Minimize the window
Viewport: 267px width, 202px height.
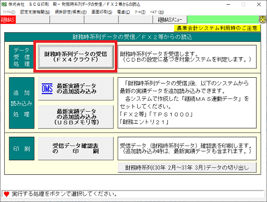(228, 5)
